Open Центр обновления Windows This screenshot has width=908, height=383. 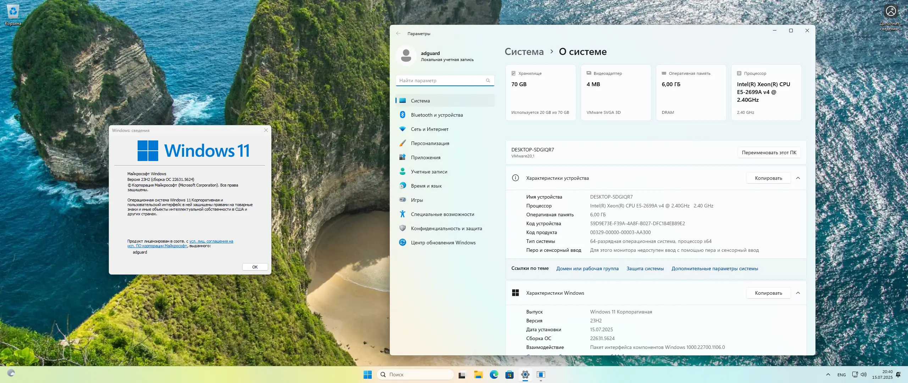[443, 243]
